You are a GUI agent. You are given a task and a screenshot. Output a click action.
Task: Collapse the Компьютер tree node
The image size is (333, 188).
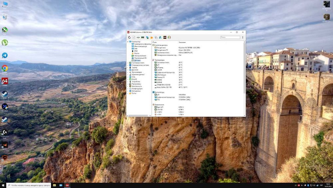pyautogui.click(x=128, y=42)
